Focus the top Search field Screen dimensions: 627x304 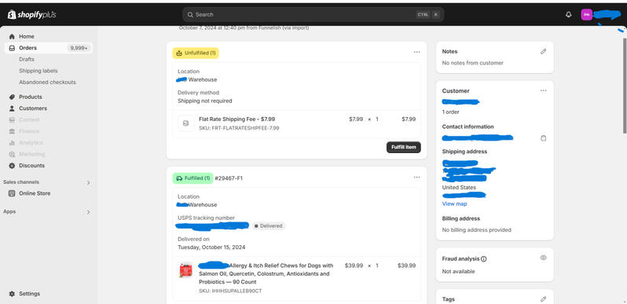313,15
